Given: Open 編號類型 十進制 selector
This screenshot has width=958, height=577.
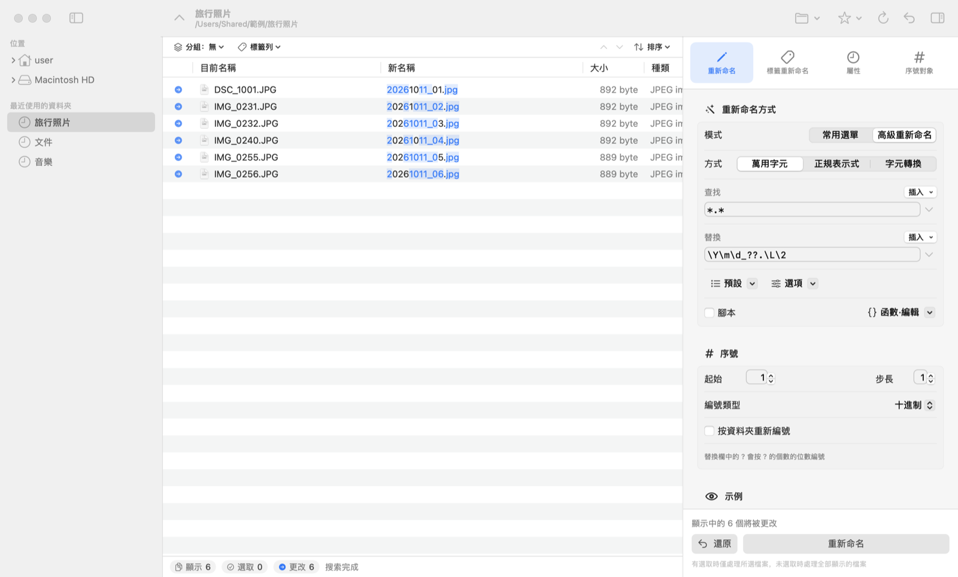Looking at the screenshot, I should click(914, 405).
